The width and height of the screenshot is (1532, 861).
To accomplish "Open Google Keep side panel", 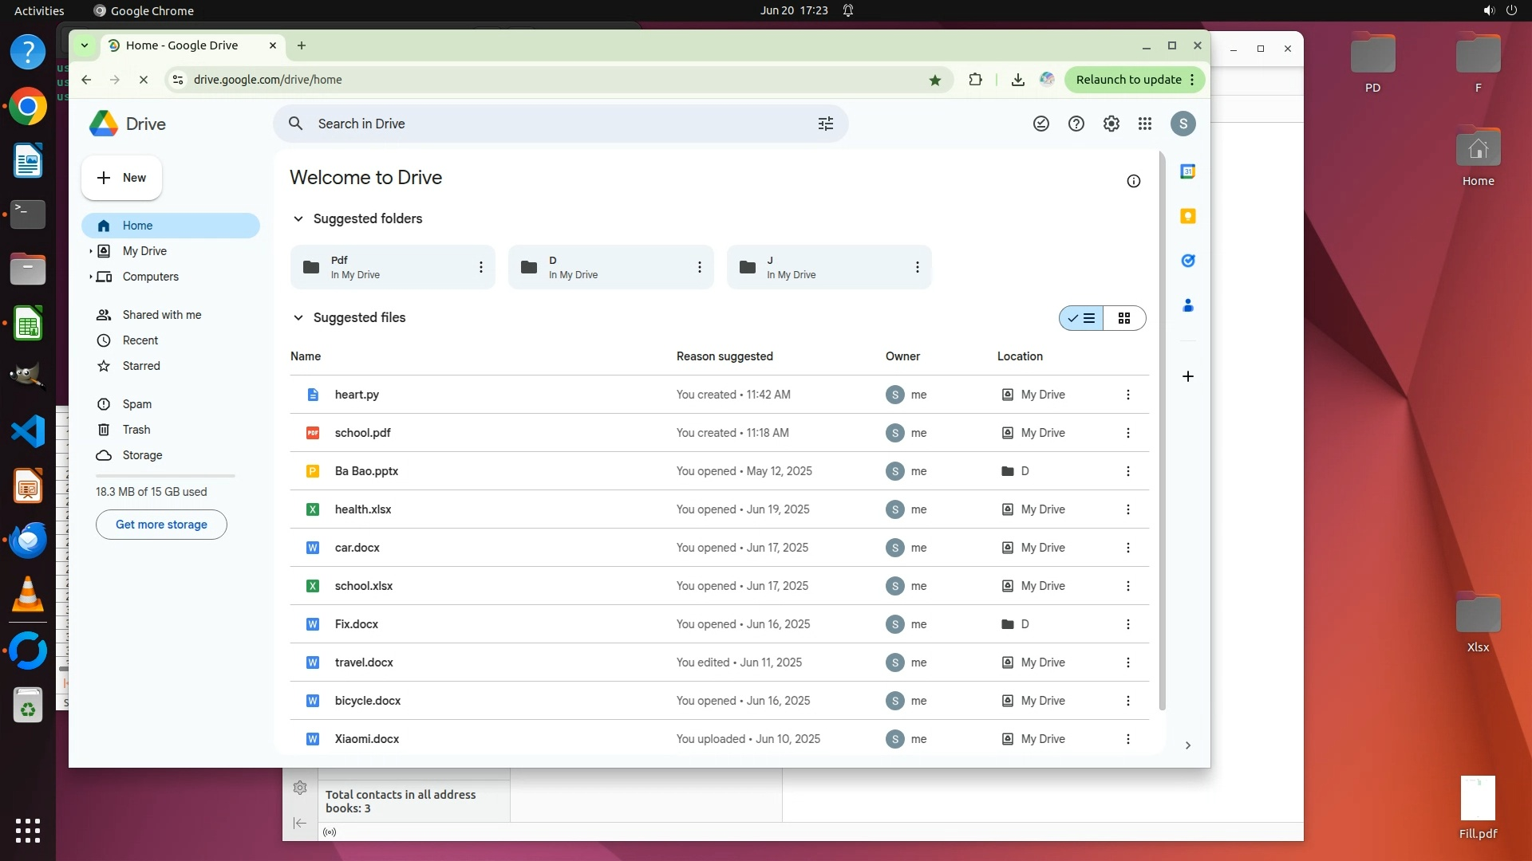I will coord(1187,216).
